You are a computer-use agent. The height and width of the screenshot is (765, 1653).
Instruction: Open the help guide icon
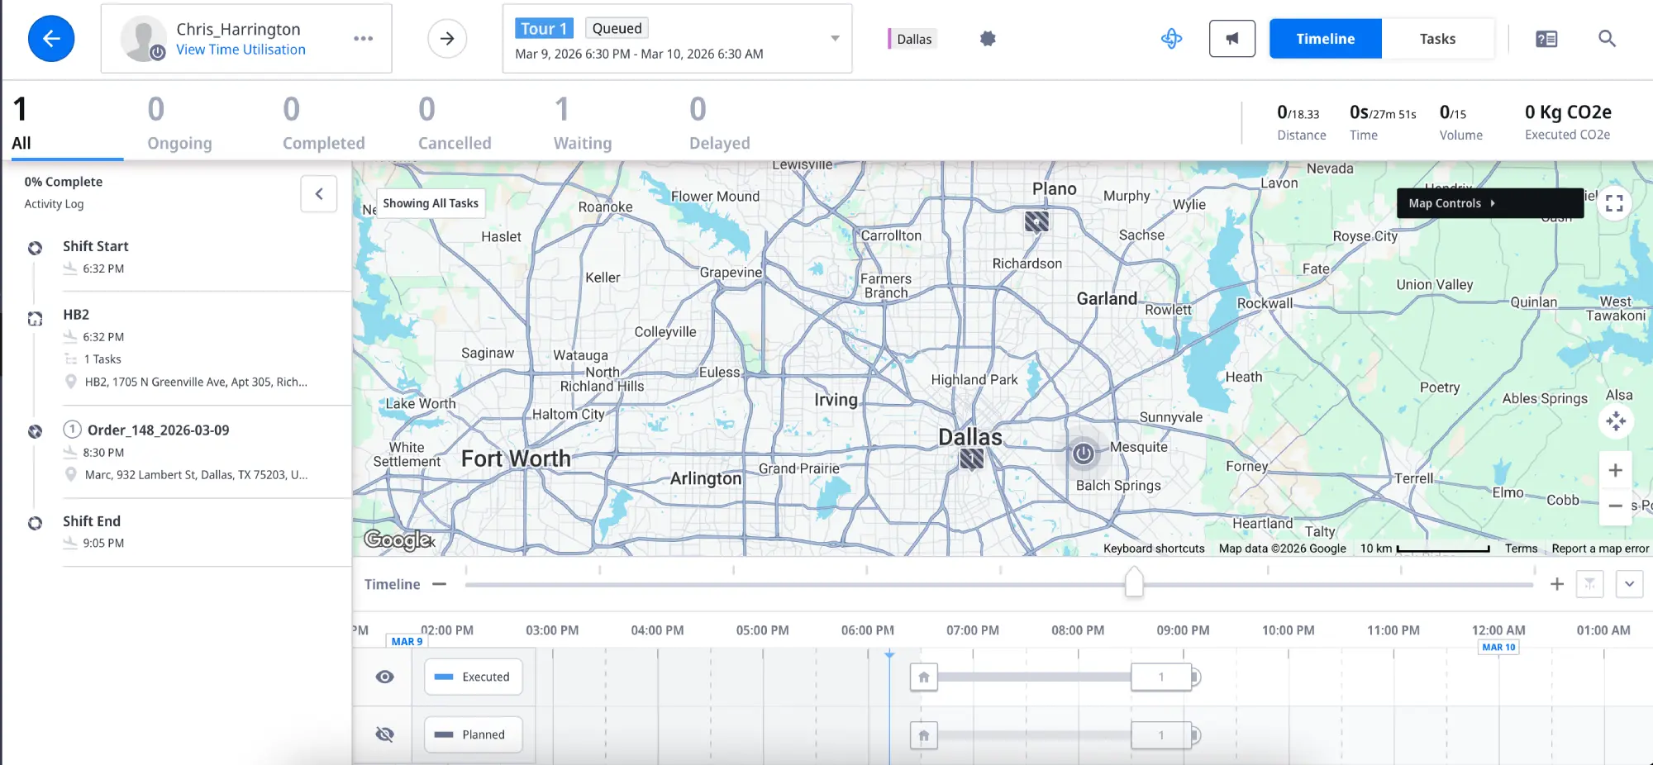pyautogui.click(x=1546, y=39)
